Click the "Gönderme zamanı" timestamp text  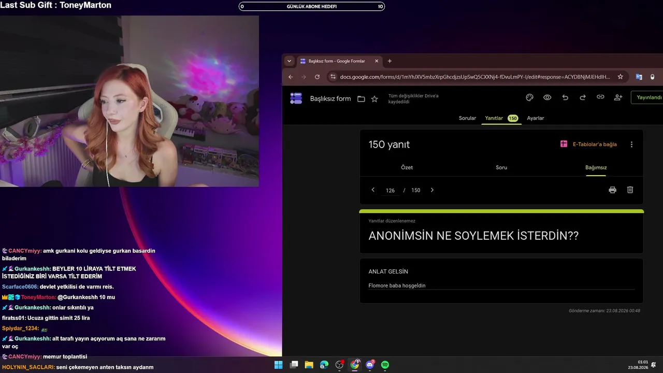pos(604,311)
